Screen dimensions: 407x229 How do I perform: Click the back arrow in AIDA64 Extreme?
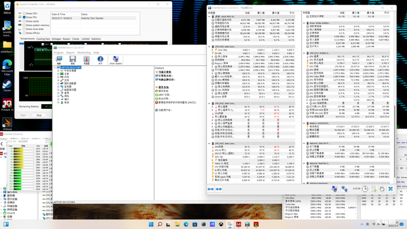(2, 144)
